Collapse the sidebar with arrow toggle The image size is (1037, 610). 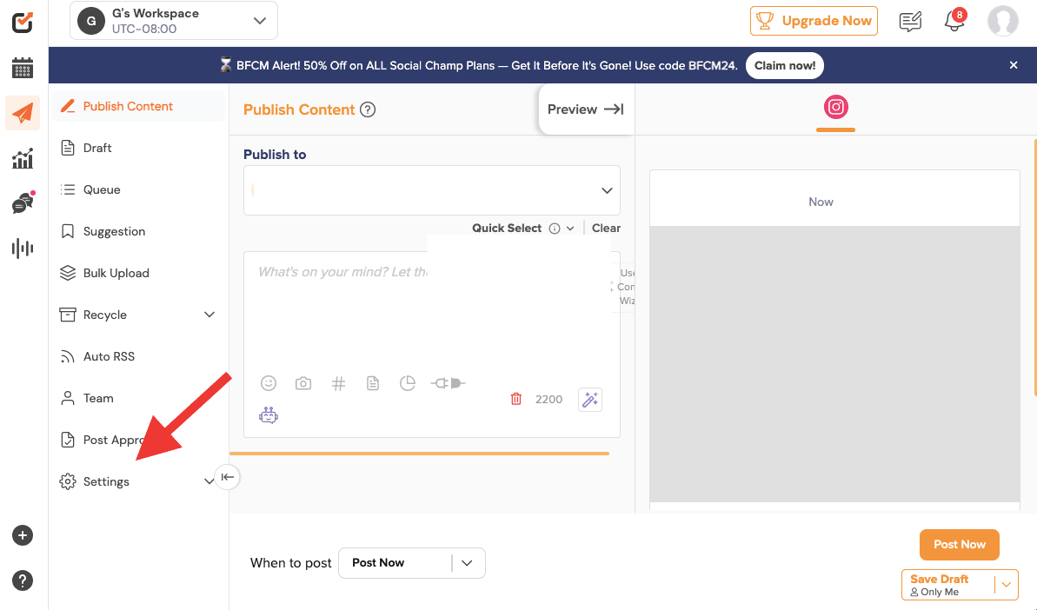(227, 477)
